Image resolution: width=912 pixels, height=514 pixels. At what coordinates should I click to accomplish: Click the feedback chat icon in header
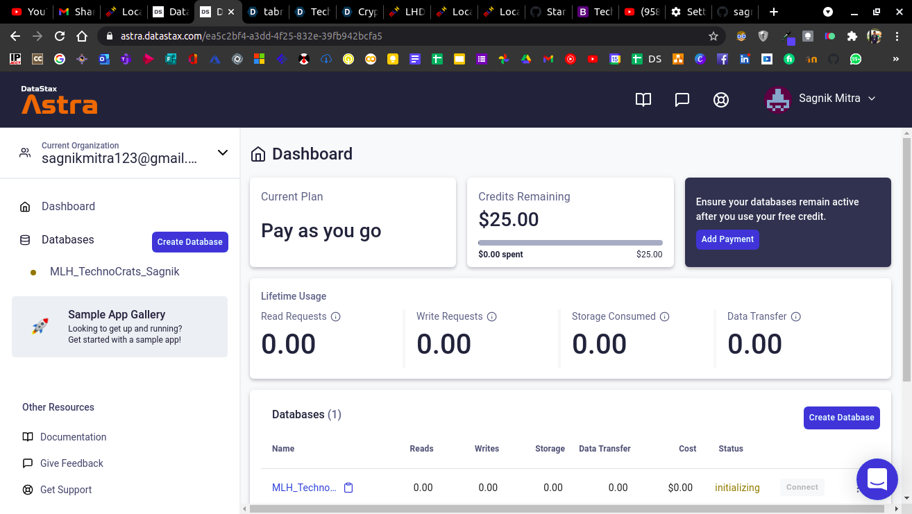click(x=682, y=99)
